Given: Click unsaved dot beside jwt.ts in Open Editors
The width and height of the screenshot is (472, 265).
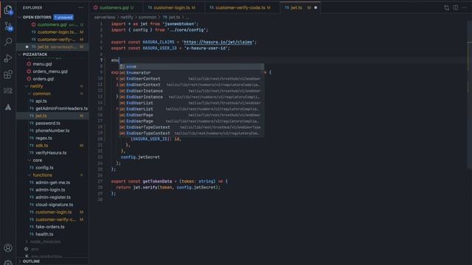Looking at the screenshot, I should pos(27,47).
